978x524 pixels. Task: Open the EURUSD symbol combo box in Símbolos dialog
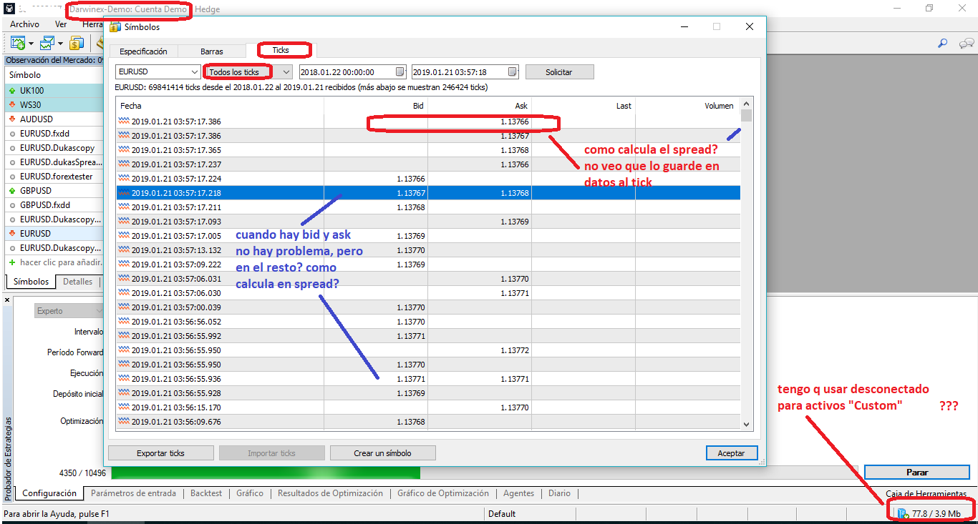pos(158,72)
